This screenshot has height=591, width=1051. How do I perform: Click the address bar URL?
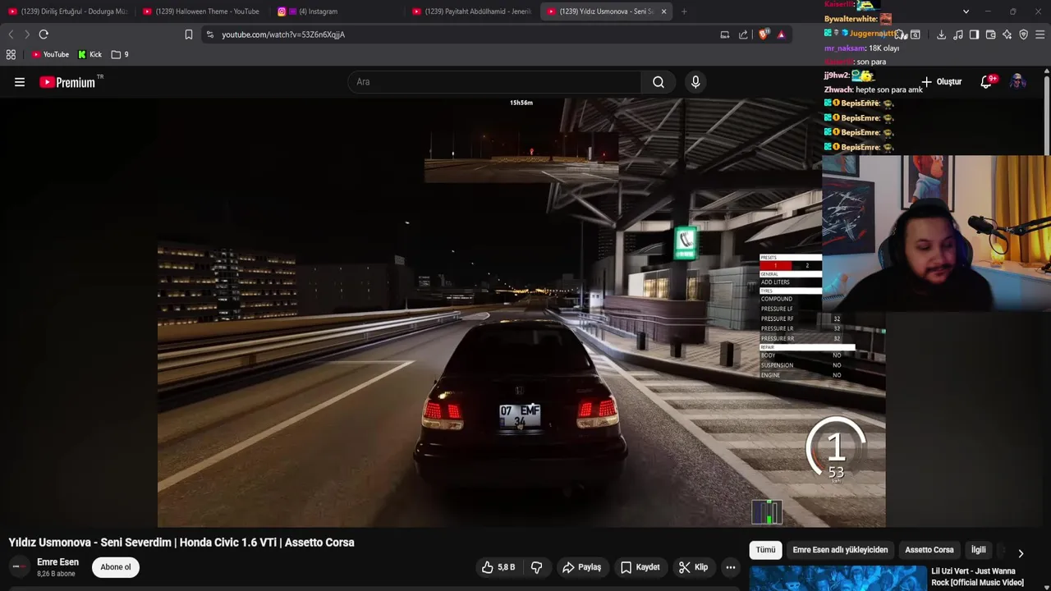283,34
